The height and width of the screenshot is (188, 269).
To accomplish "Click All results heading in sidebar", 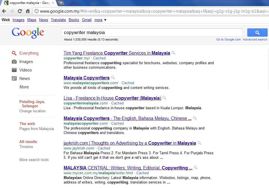I will [28, 142].
